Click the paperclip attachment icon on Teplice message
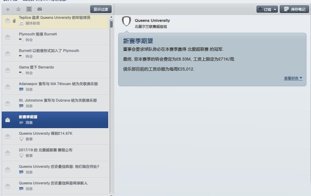The width and height of the screenshot is (311, 196). click(x=14, y=21)
